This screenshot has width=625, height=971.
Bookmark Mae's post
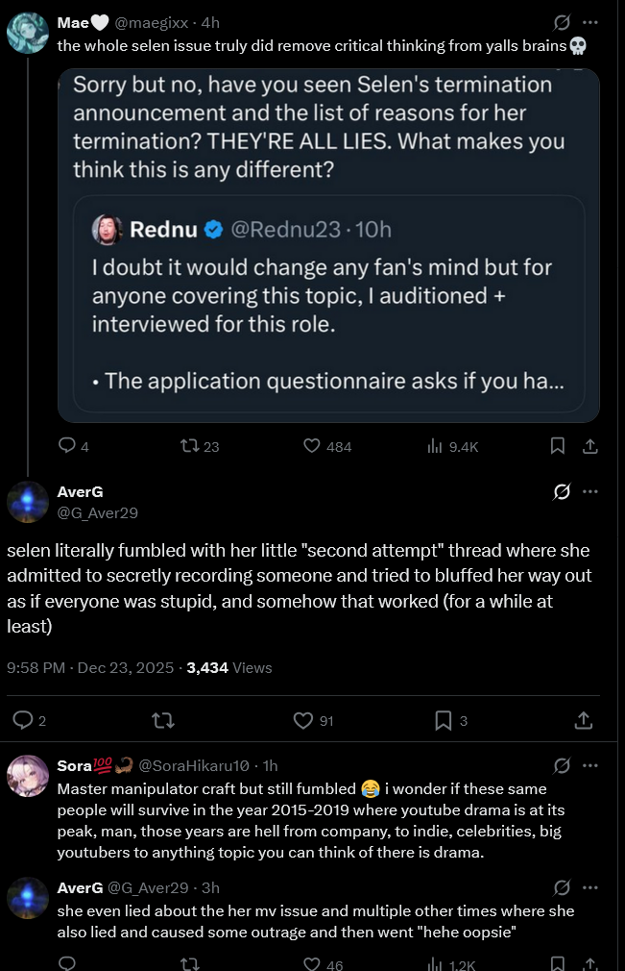[x=557, y=445]
